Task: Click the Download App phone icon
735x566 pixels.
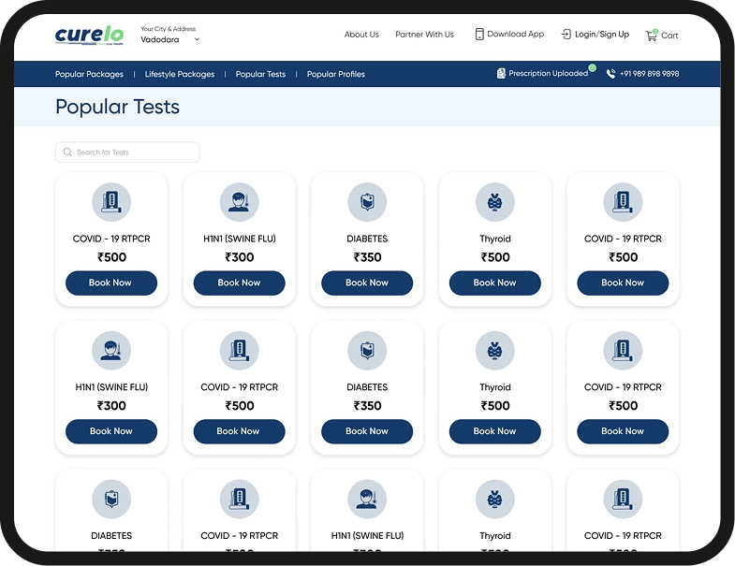Action: tap(479, 35)
